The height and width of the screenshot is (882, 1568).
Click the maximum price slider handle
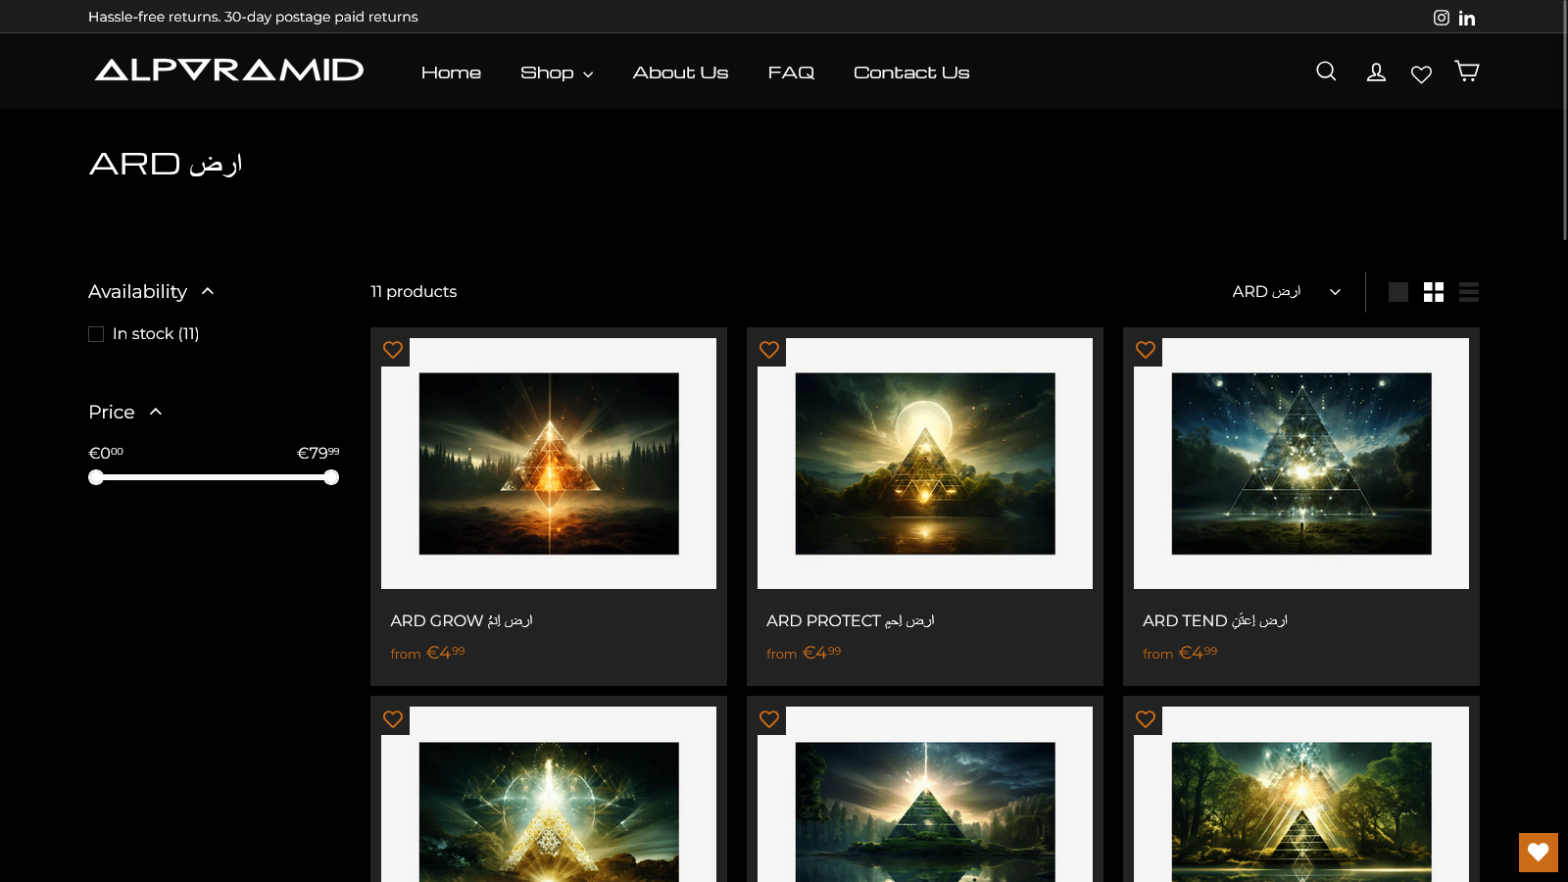(331, 477)
